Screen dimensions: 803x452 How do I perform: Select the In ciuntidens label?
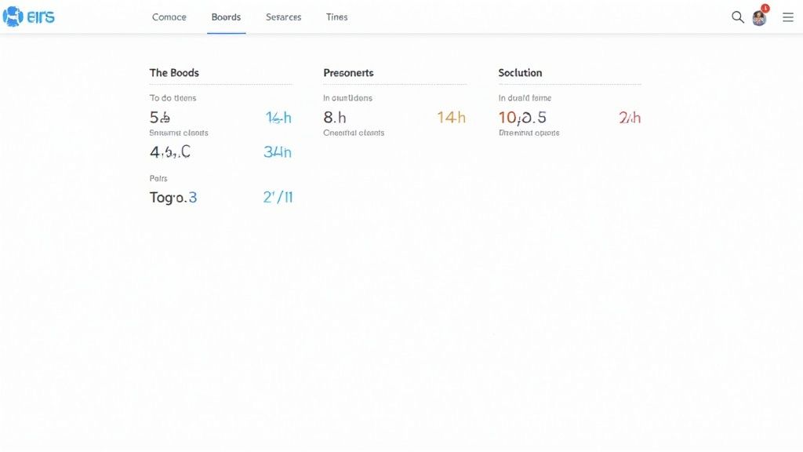(347, 98)
